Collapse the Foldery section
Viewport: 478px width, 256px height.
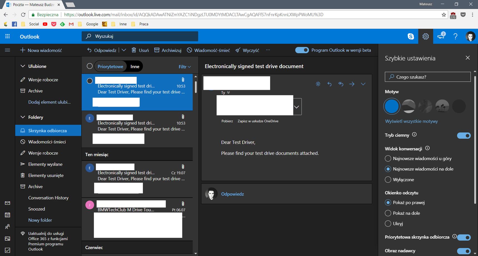coord(23,117)
